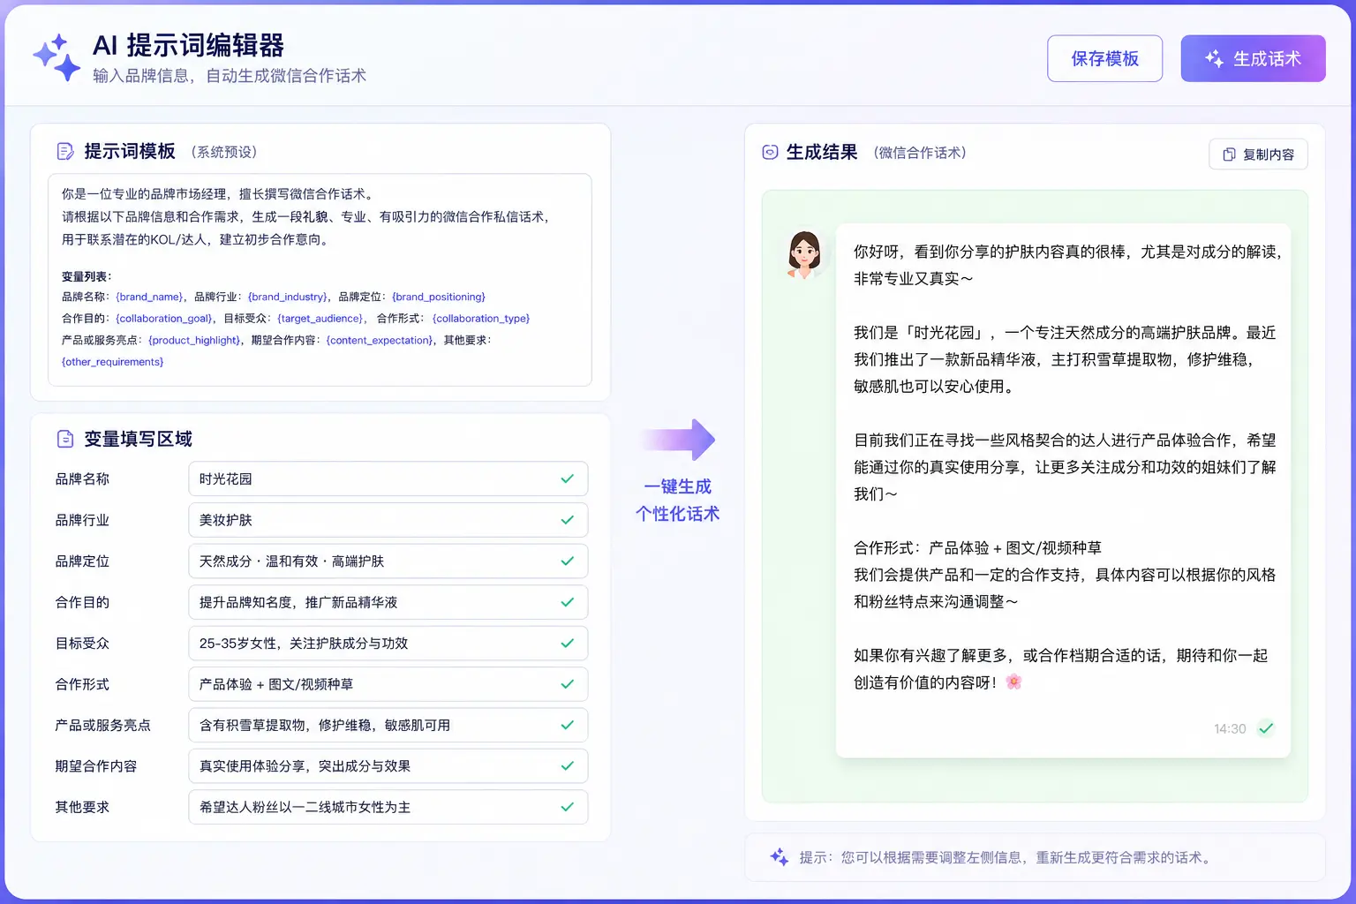Click the checkmark in the 美妆护肤 field

pos(568,520)
